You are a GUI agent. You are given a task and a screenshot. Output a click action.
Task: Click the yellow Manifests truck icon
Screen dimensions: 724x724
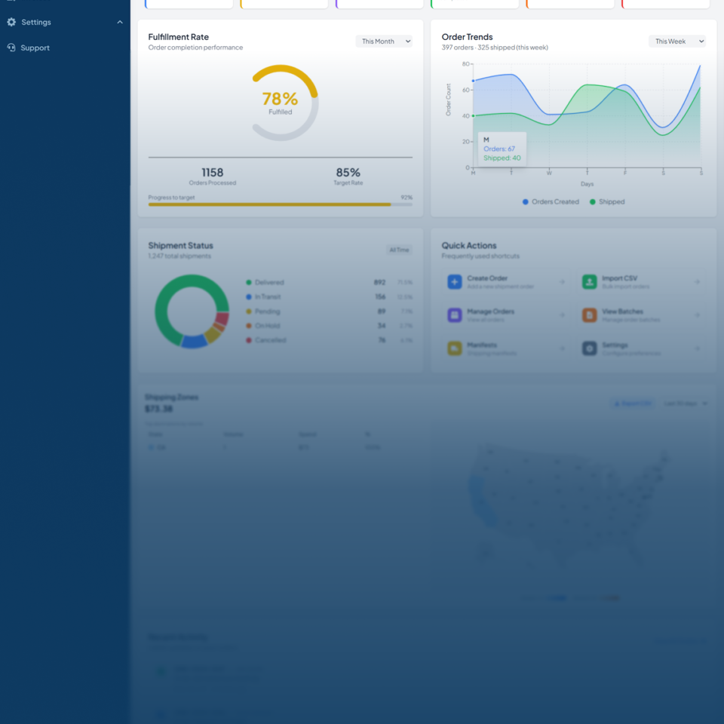(454, 348)
